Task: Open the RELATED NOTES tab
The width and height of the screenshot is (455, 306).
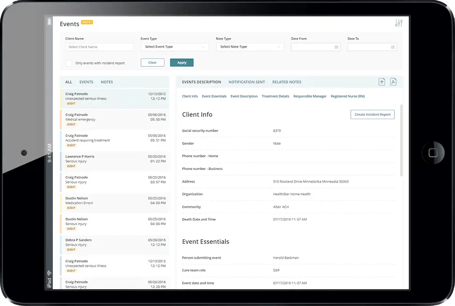Action: point(287,82)
